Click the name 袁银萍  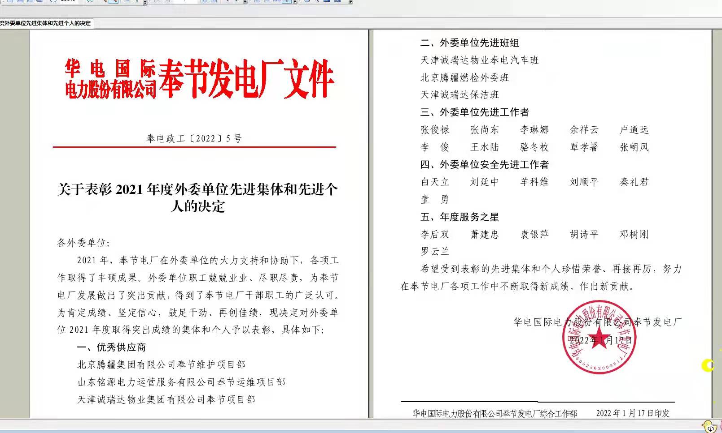click(x=534, y=234)
